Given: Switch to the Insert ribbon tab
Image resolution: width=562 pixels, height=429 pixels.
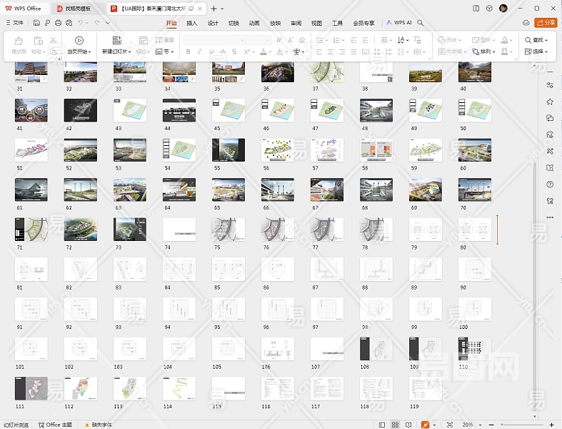Looking at the screenshot, I should click(191, 23).
